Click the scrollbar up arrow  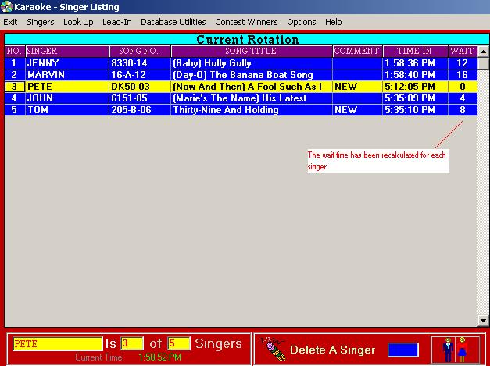coord(483,52)
